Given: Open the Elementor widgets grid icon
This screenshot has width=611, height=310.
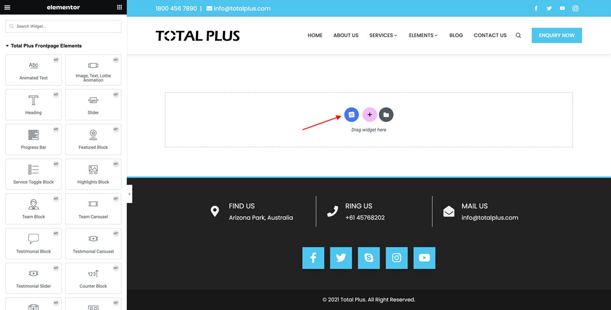Looking at the screenshot, I should (119, 7).
